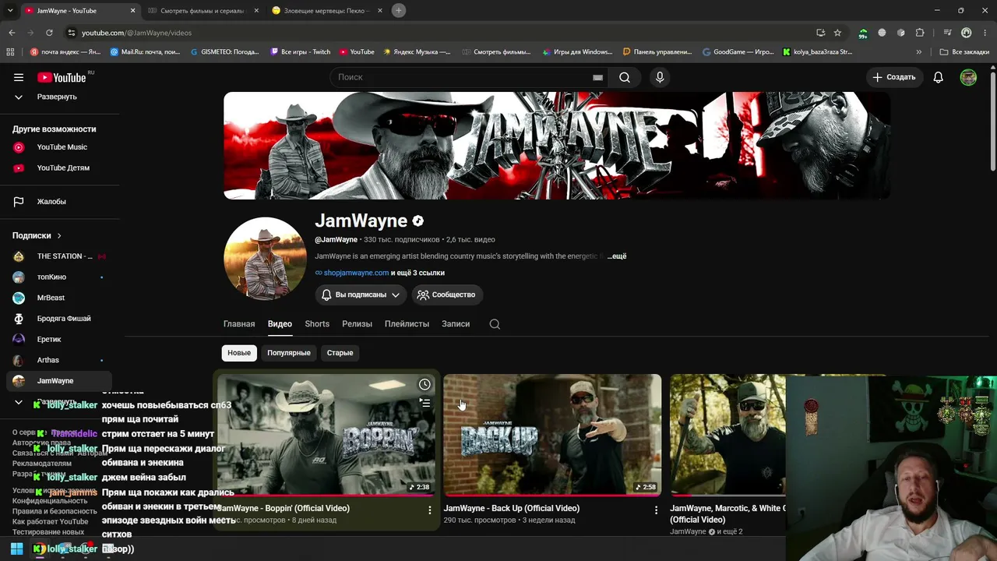Switch to the Видео channel tab

click(280, 324)
